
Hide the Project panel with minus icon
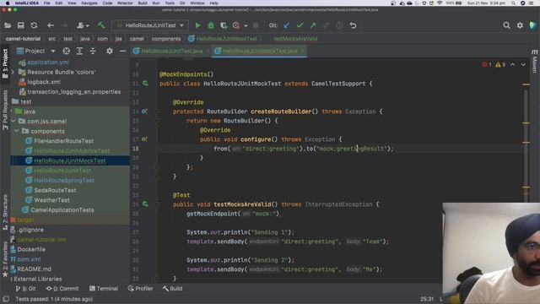(122, 51)
